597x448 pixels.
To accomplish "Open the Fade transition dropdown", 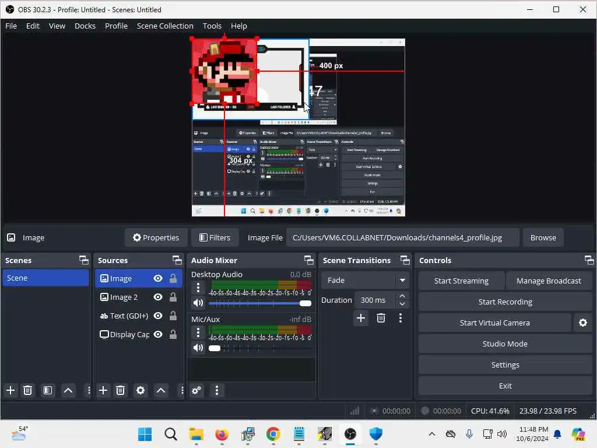I will 365,281.
